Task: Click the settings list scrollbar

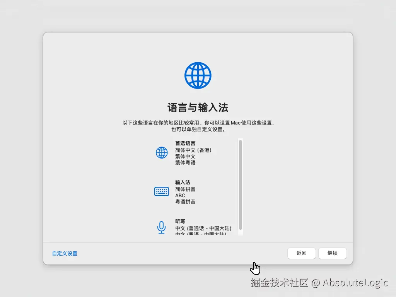Action: pyautogui.click(x=241, y=185)
